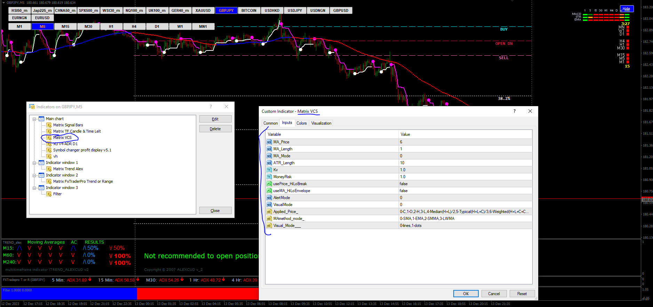
Task: Select the USDJPY symbol button
Action: (x=295, y=10)
